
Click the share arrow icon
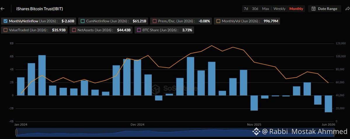(x=347, y=9)
